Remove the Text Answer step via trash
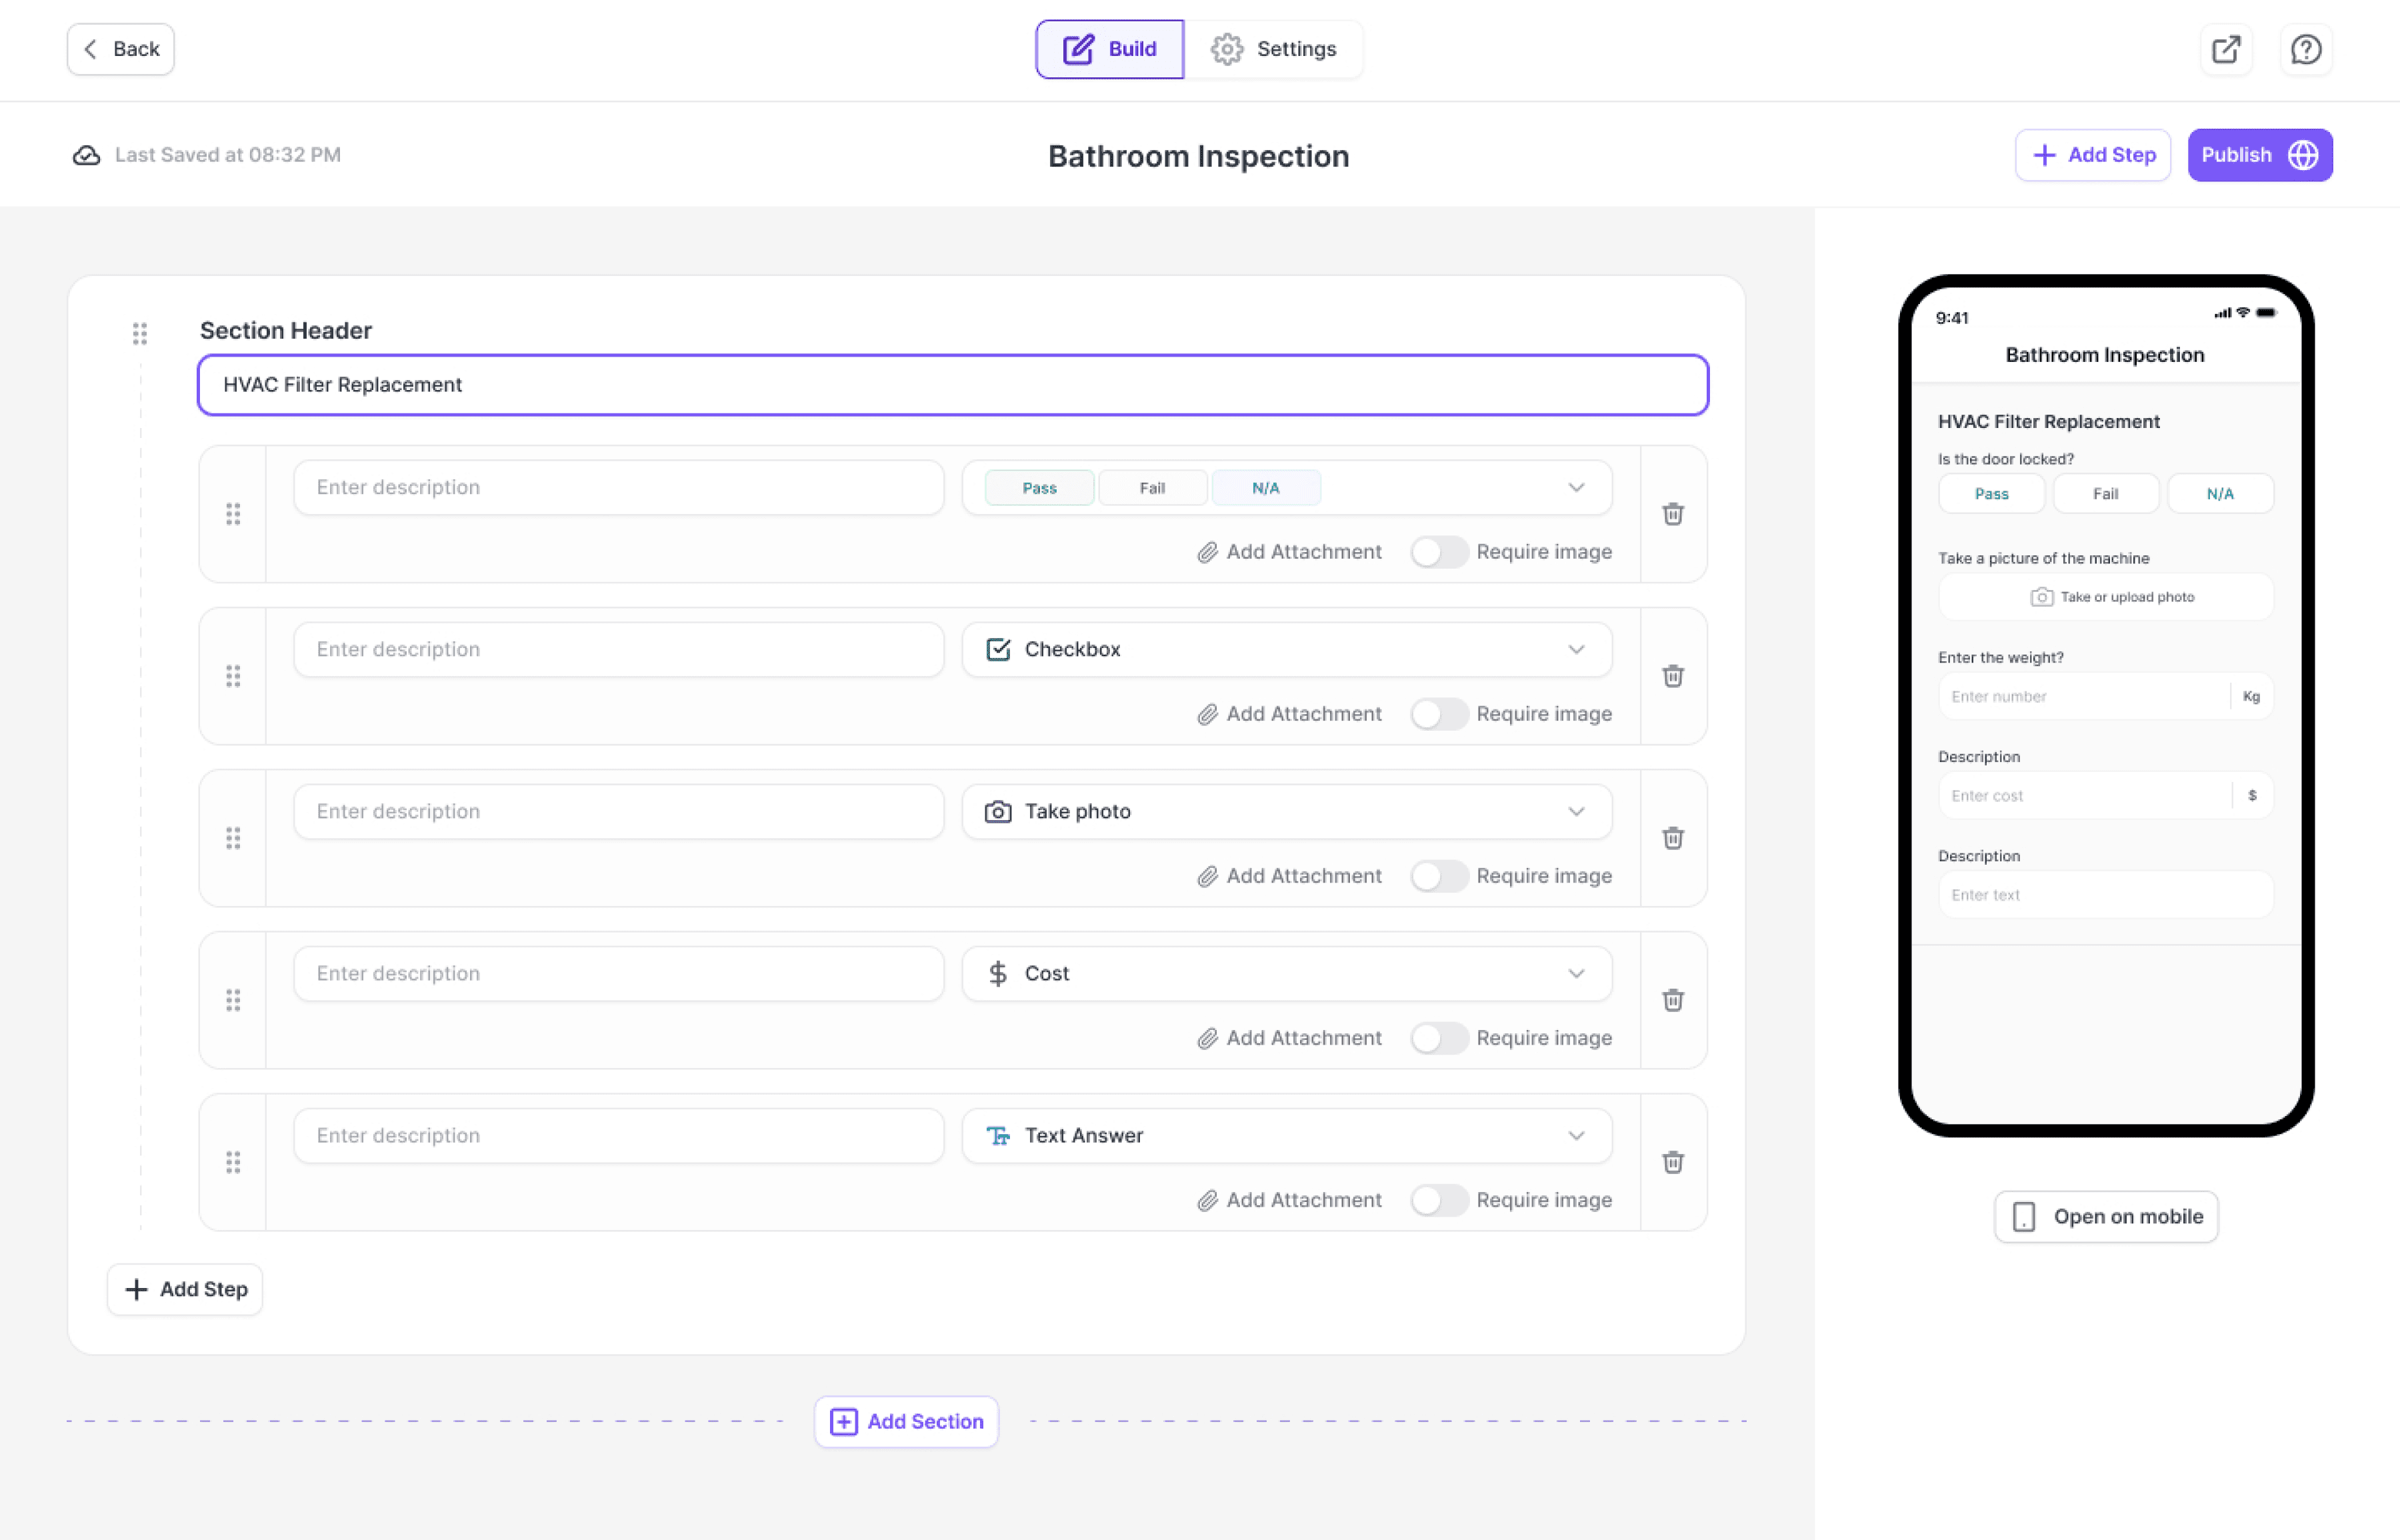 coord(1673,1162)
